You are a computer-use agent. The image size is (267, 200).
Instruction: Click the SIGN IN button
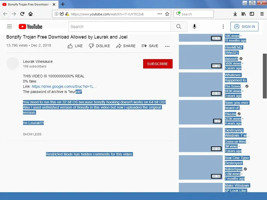click(x=244, y=27)
